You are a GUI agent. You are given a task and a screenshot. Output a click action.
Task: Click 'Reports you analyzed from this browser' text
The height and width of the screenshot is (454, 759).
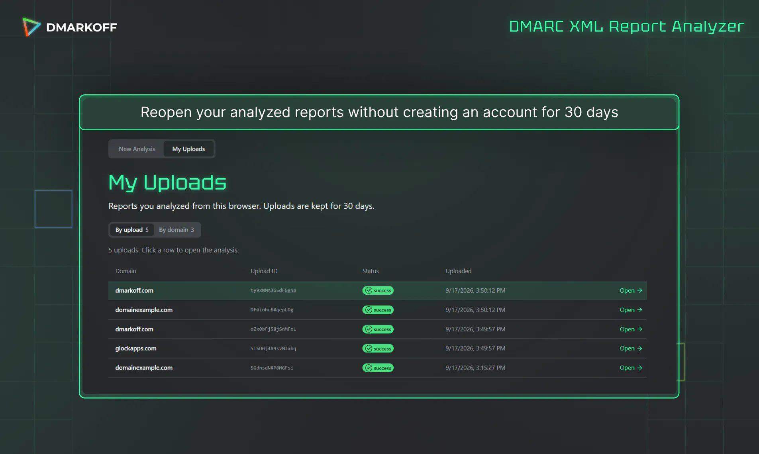pyautogui.click(x=241, y=206)
